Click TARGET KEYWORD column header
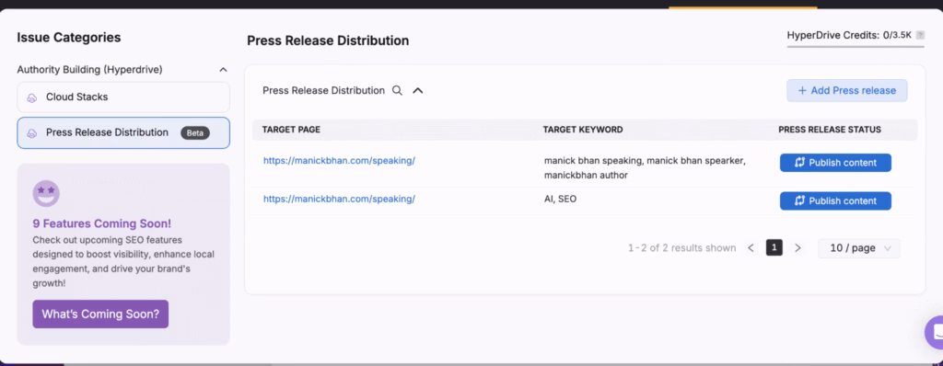This screenshot has height=366, width=943. [x=583, y=130]
